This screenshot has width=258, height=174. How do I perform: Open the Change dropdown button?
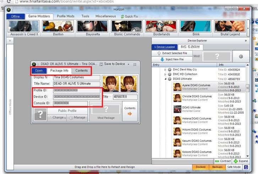pyautogui.click(x=57, y=117)
